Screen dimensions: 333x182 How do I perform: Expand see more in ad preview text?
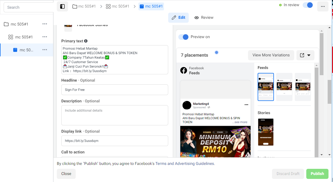click(x=240, y=122)
